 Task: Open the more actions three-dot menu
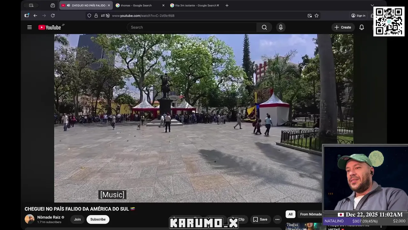click(277, 219)
